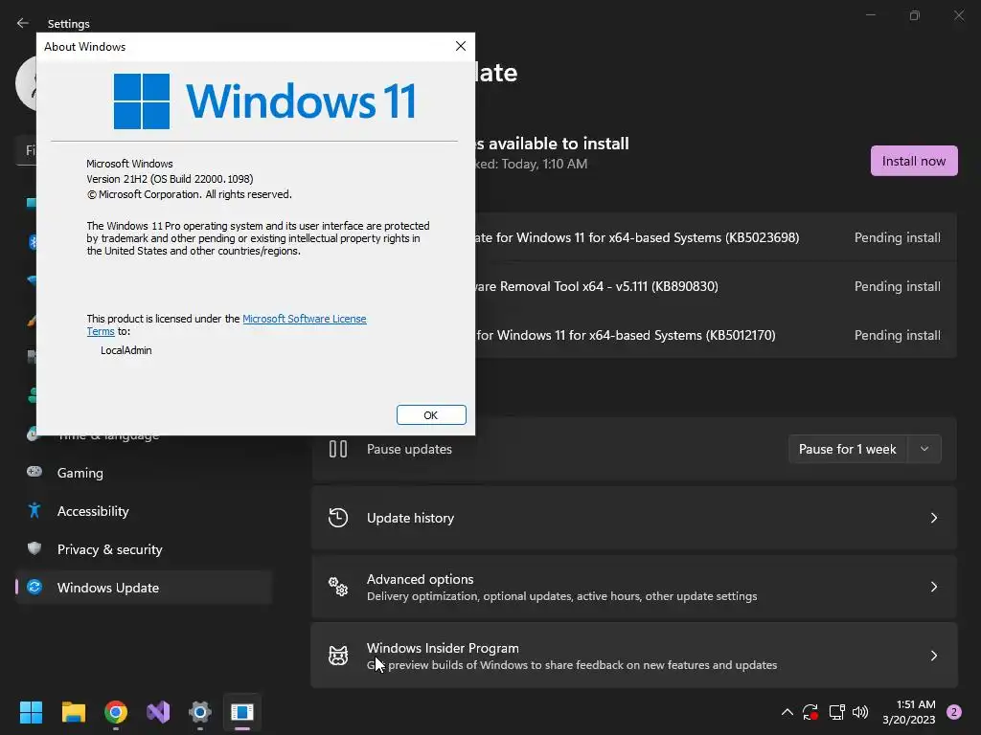Viewport: 981px width, 735px height.
Task: Click the Removal Tool KB890830 row
Action: coord(716,286)
